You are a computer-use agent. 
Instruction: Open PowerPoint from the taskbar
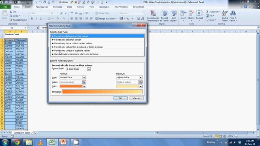coord(64,142)
